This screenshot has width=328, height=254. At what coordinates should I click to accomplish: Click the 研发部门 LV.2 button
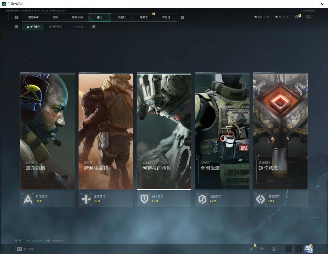click(x=280, y=199)
